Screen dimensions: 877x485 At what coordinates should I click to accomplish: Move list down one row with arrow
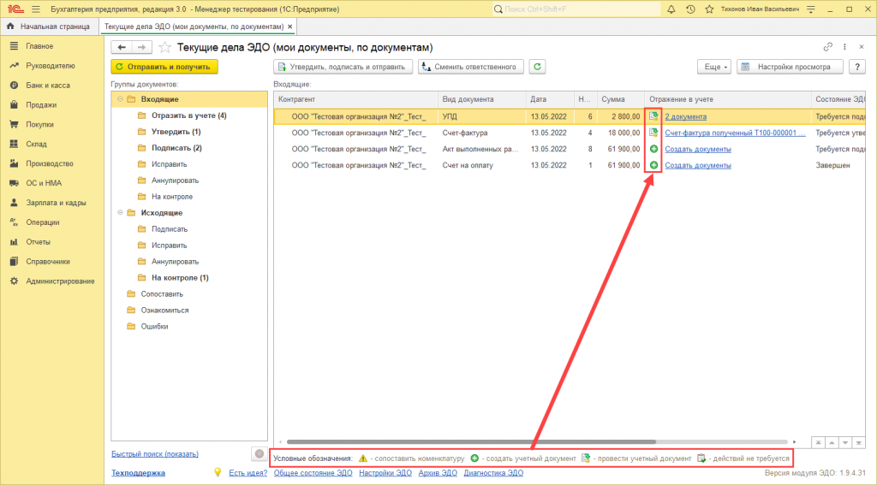click(845, 442)
